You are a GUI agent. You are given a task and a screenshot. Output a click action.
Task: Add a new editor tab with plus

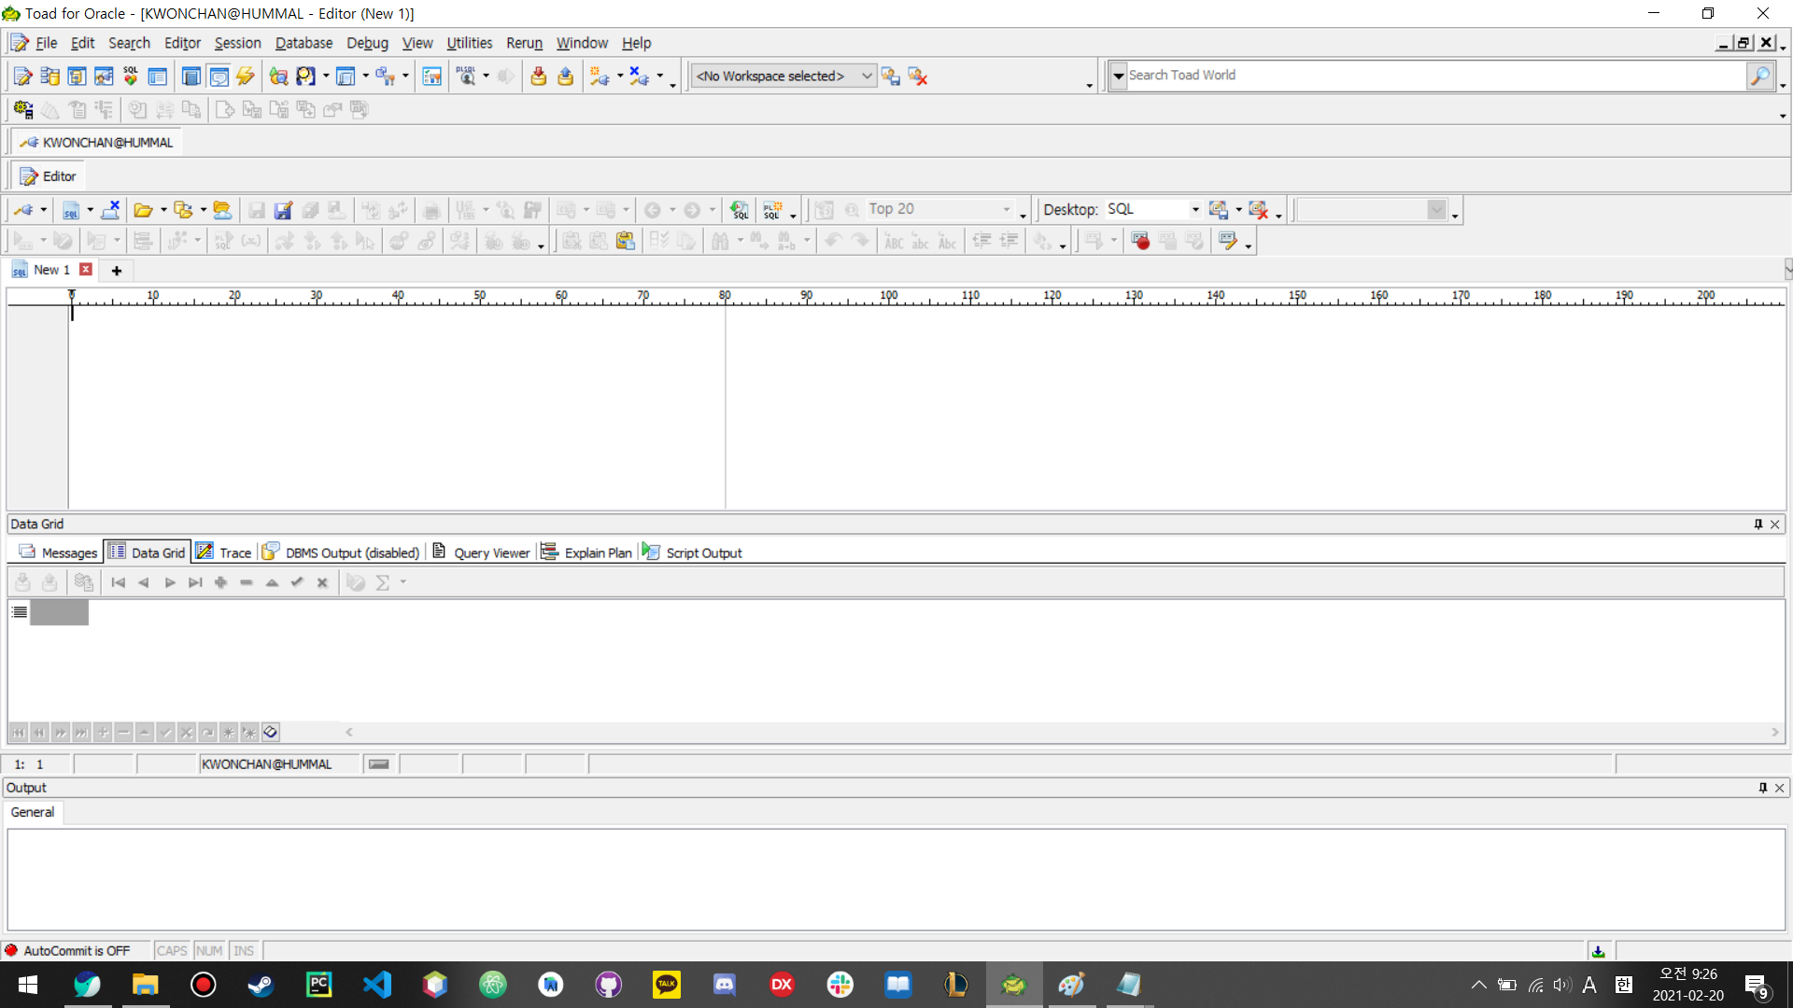117,271
